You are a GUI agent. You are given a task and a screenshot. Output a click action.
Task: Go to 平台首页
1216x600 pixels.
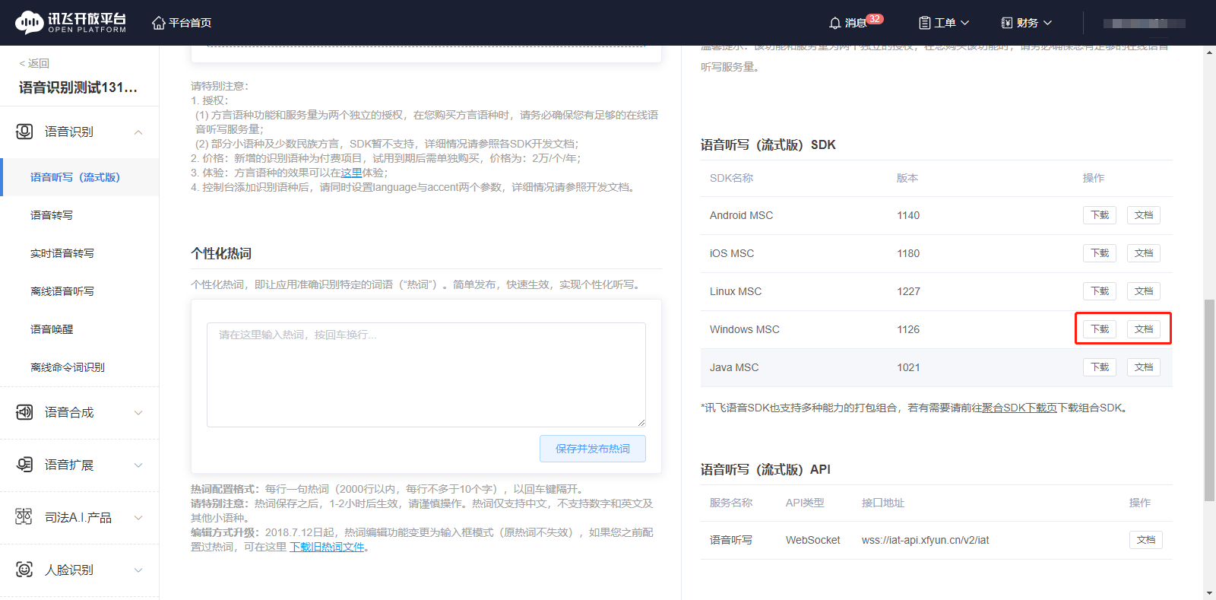coord(190,23)
